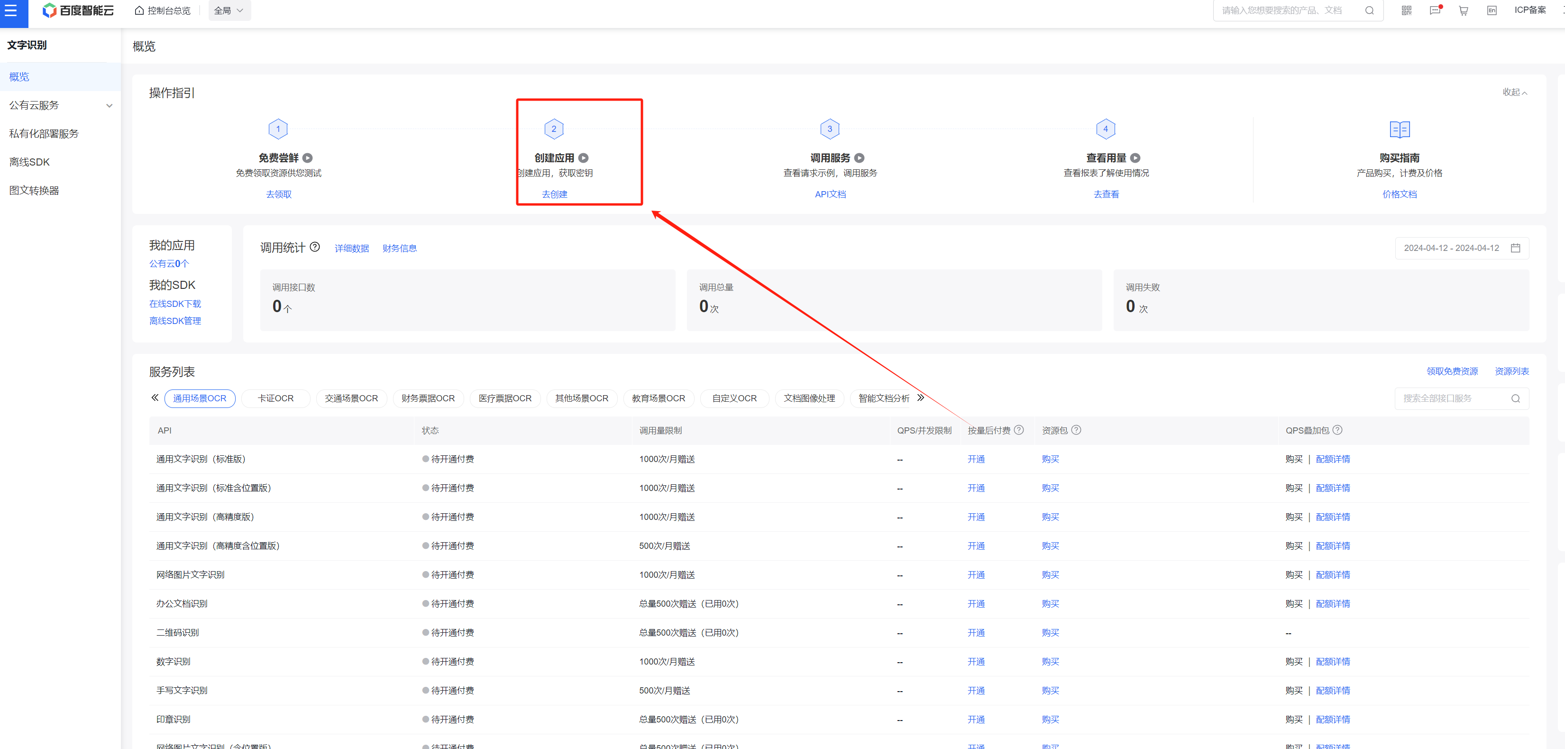The image size is (1565, 749).
Task: Play the 免费尝鲜 video icon
Action: [307, 158]
